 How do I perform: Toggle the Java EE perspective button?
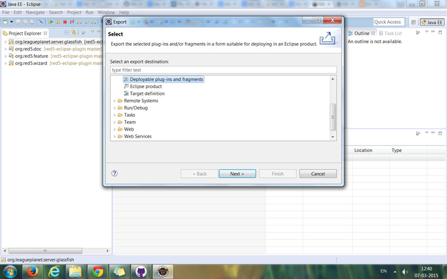[431, 22]
